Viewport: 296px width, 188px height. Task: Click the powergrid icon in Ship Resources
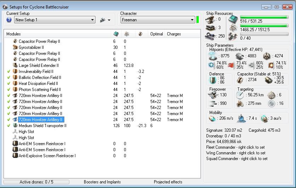[x=233, y=28]
